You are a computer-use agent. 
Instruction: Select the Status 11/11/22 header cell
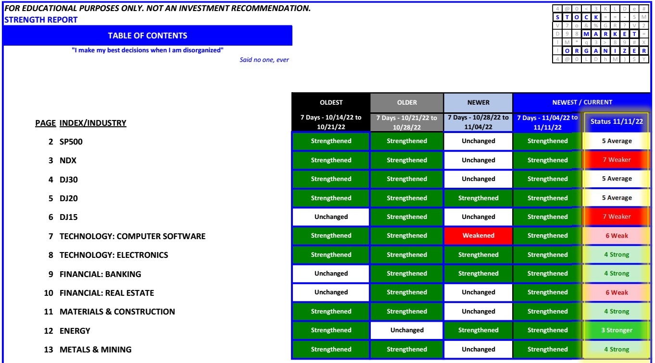(x=616, y=121)
